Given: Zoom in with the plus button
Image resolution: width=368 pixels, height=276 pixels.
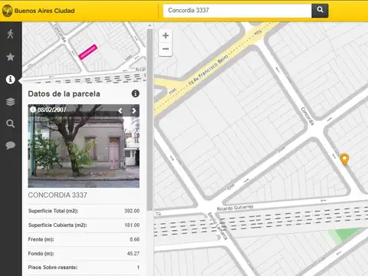Looking at the screenshot, I should (166, 35).
